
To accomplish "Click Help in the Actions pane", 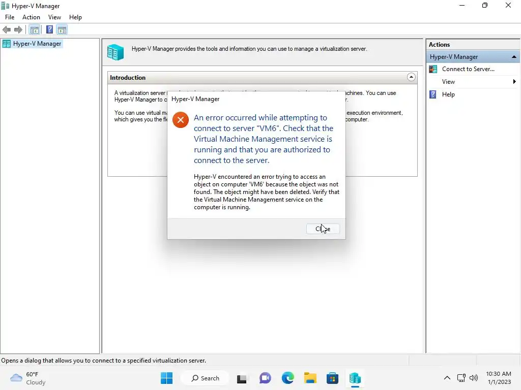I will pos(448,94).
